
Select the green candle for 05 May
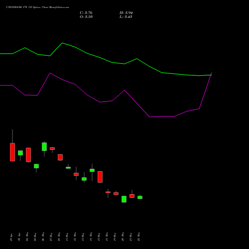36,166
